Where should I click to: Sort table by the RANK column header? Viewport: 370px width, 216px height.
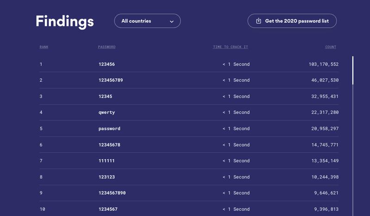point(44,47)
